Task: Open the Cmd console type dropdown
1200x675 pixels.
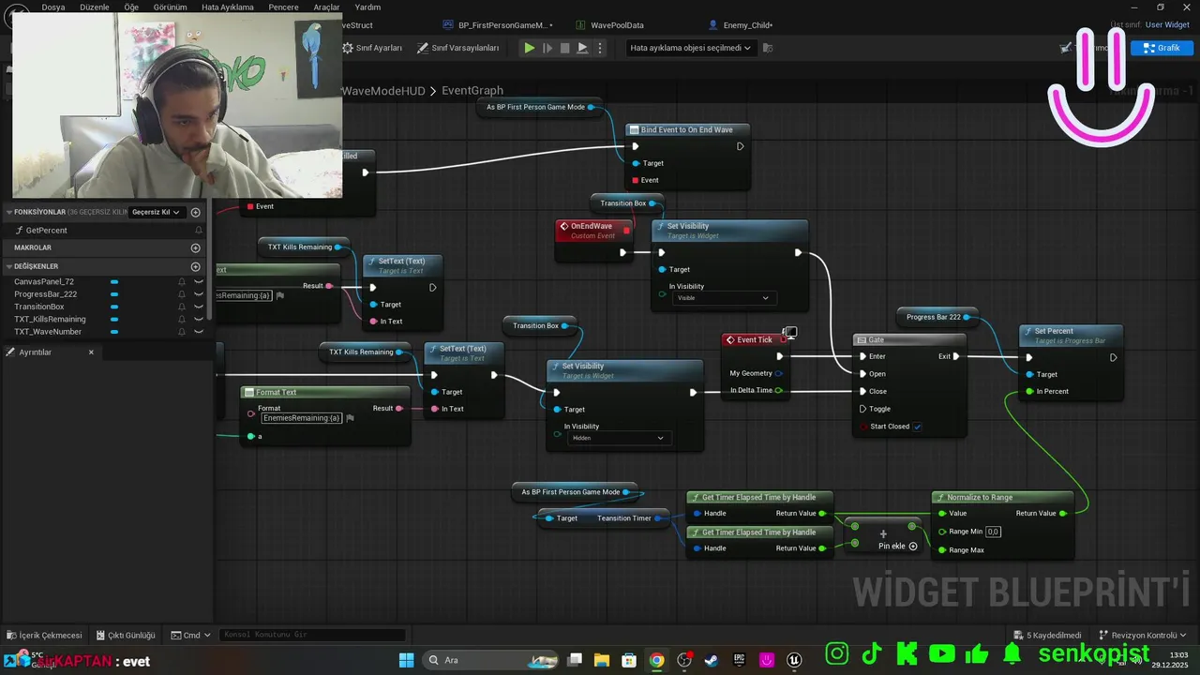Action: (x=191, y=635)
